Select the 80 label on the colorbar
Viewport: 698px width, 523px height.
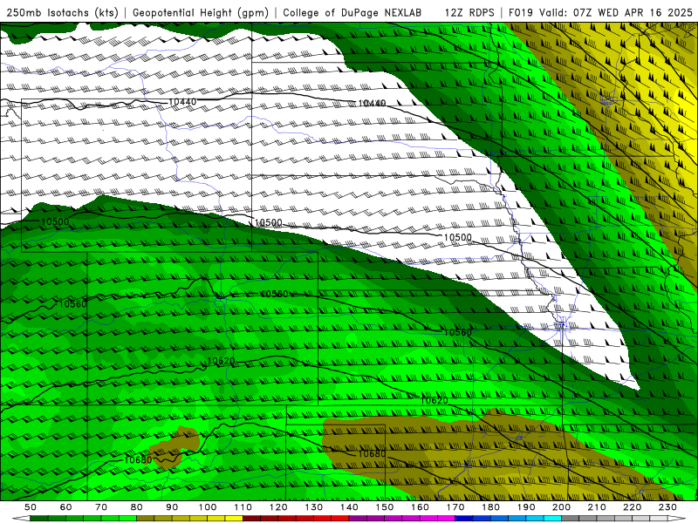136,507
